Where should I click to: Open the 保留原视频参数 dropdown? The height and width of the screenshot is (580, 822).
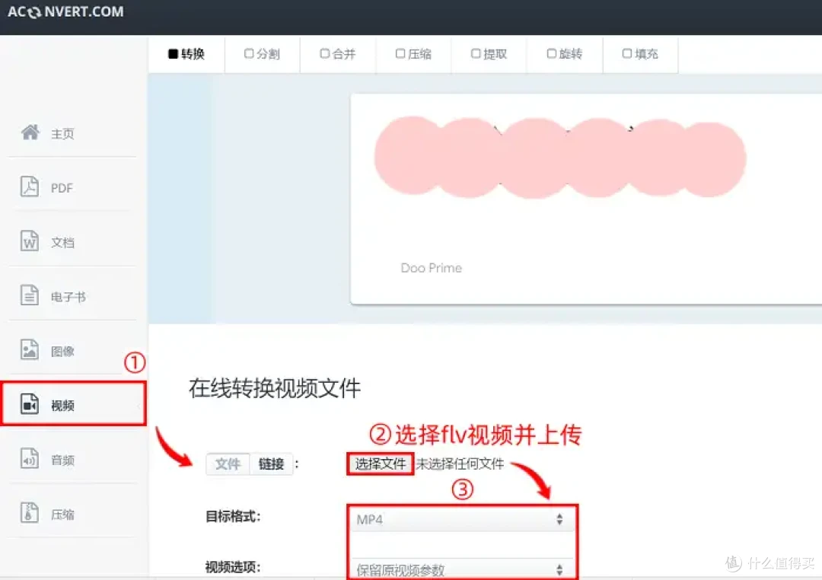(462, 569)
